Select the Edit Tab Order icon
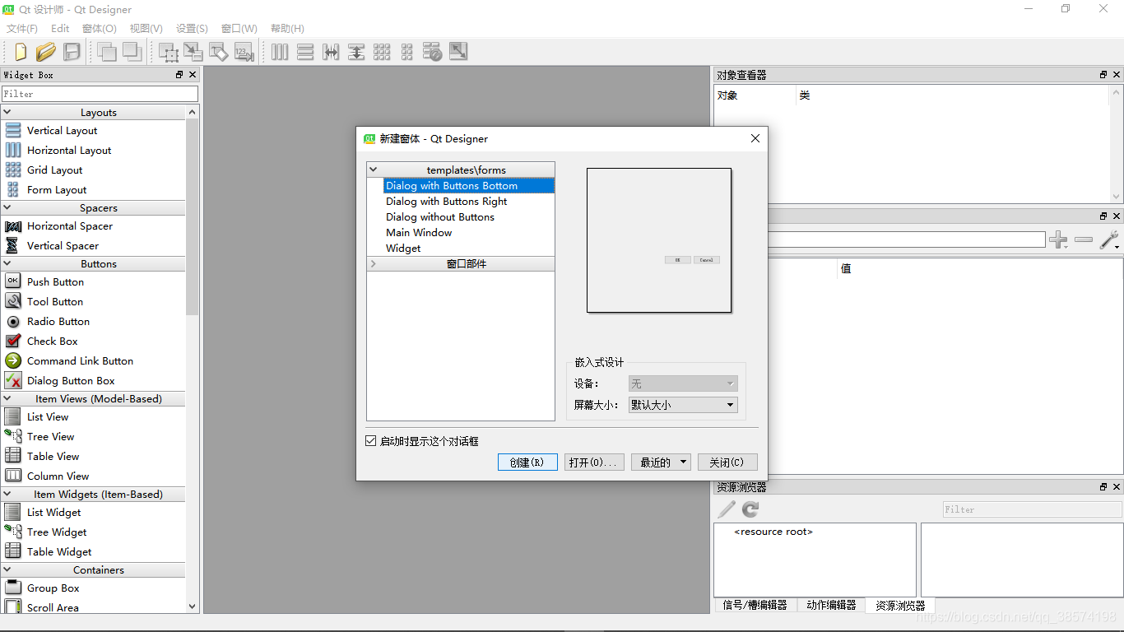This screenshot has width=1124, height=632. coord(244,52)
